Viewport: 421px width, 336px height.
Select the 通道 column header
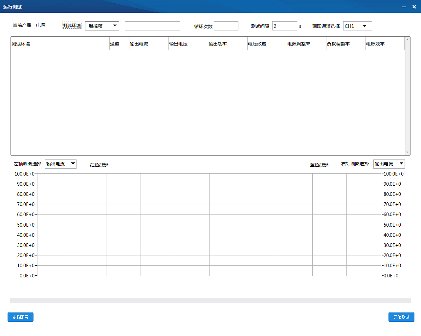point(119,44)
